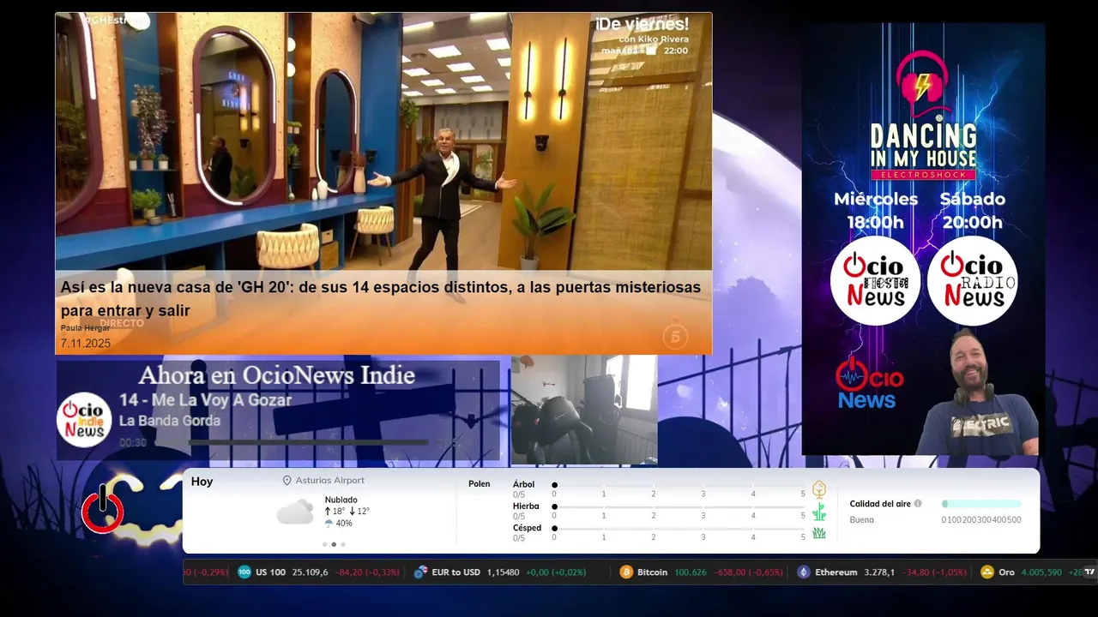The width and height of the screenshot is (1098, 617).
Task: Click the red power button logo
Action: [x=103, y=509]
